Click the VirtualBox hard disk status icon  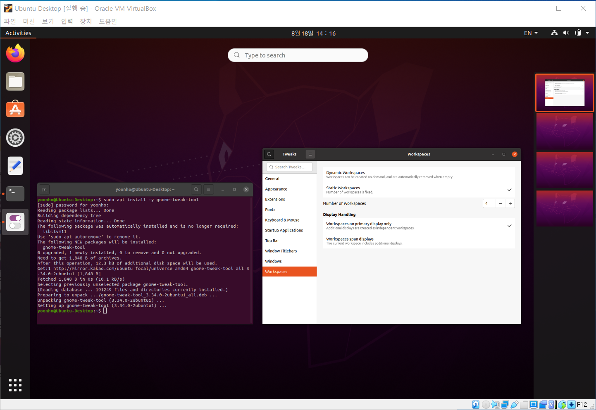click(x=476, y=405)
